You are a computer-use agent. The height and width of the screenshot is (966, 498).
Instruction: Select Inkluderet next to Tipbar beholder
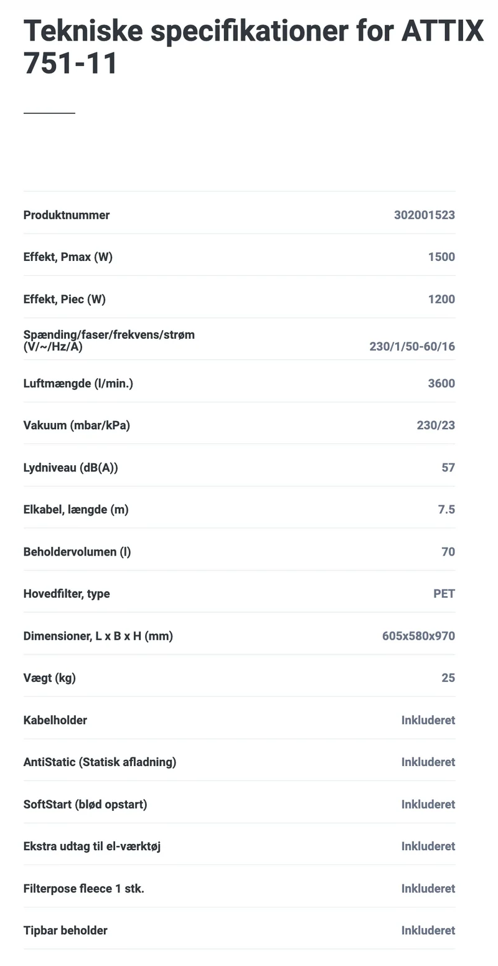tap(428, 930)
